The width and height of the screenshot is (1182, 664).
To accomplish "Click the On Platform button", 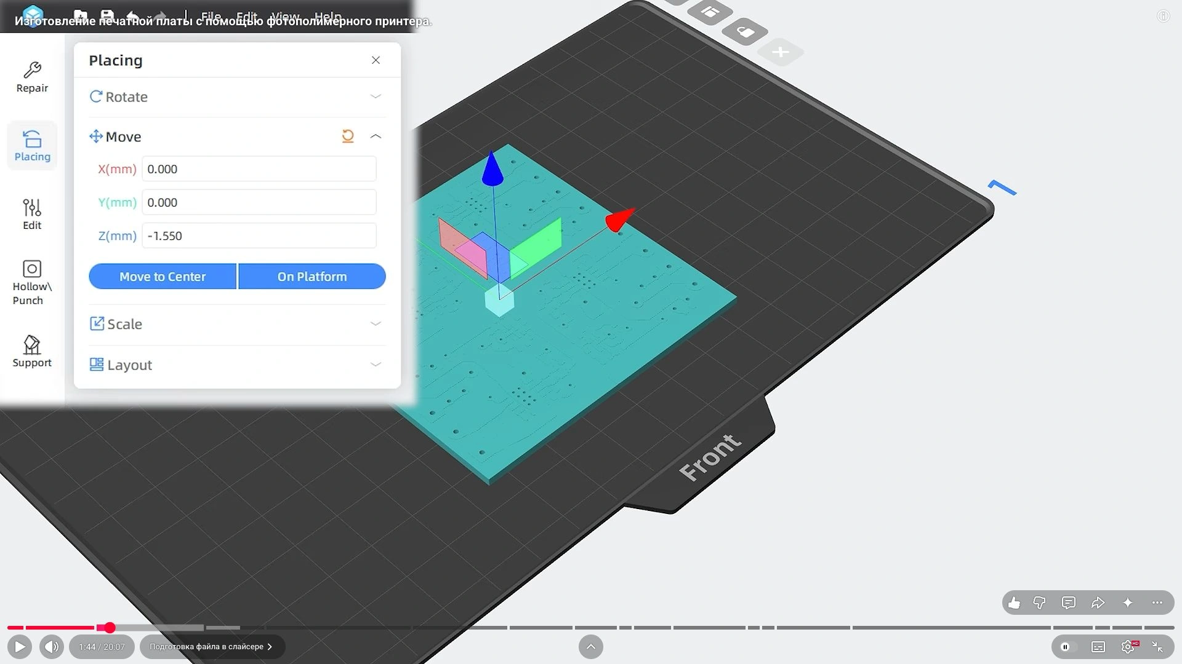I will 312,277.
